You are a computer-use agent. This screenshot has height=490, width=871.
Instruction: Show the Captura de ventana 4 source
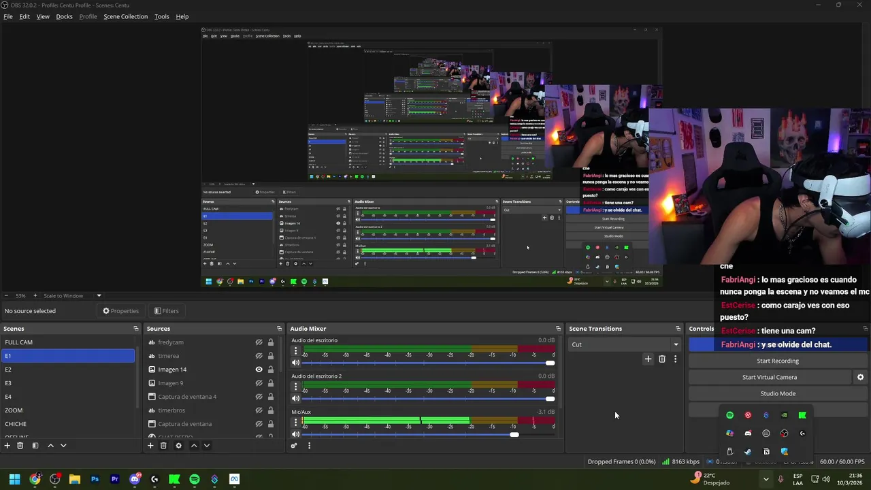coord(259,397)
